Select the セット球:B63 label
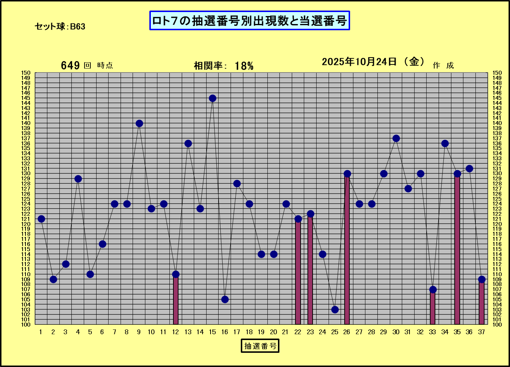This screenshot has height=367, width=510. click(x=60, y=27)
